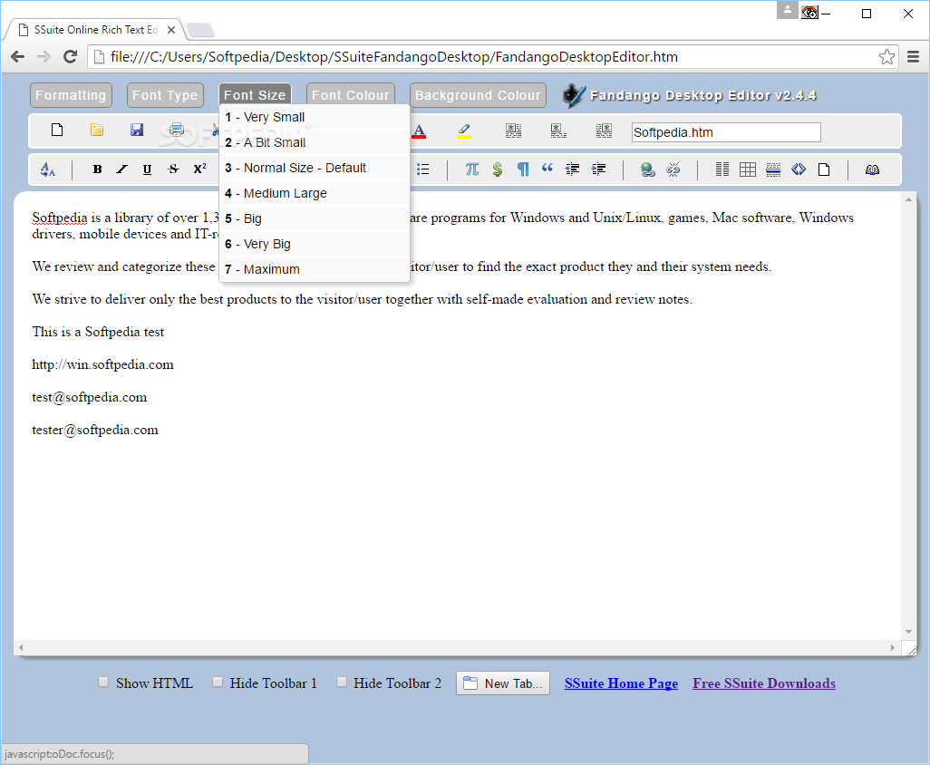Viewport: 930px width, 765px height.
Task: Open the Formatting dropdown
Action: (71, 95)
